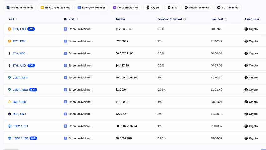Click the Tether icon in USDT / USD row
The width and height of the screenshot is (266, 150).
tap(9, 90)
